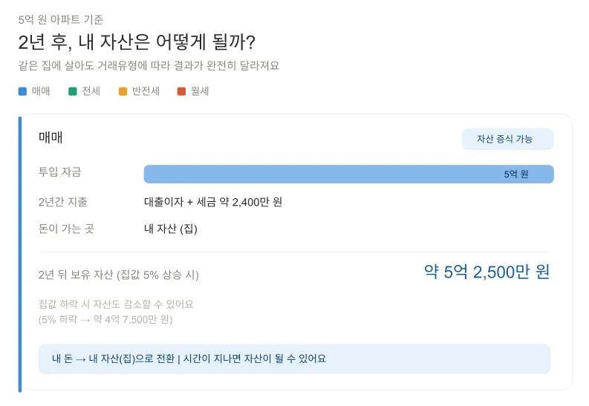Image resolution: width=589 pixels, height=406 pixels.
Task: Click the blue 매매 legend swatch
Action: (x=22, y=91)
